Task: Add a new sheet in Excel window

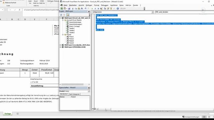Action: tap(18, 114)
